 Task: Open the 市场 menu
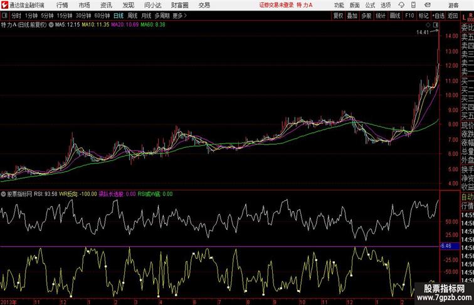tap(84, 5)
